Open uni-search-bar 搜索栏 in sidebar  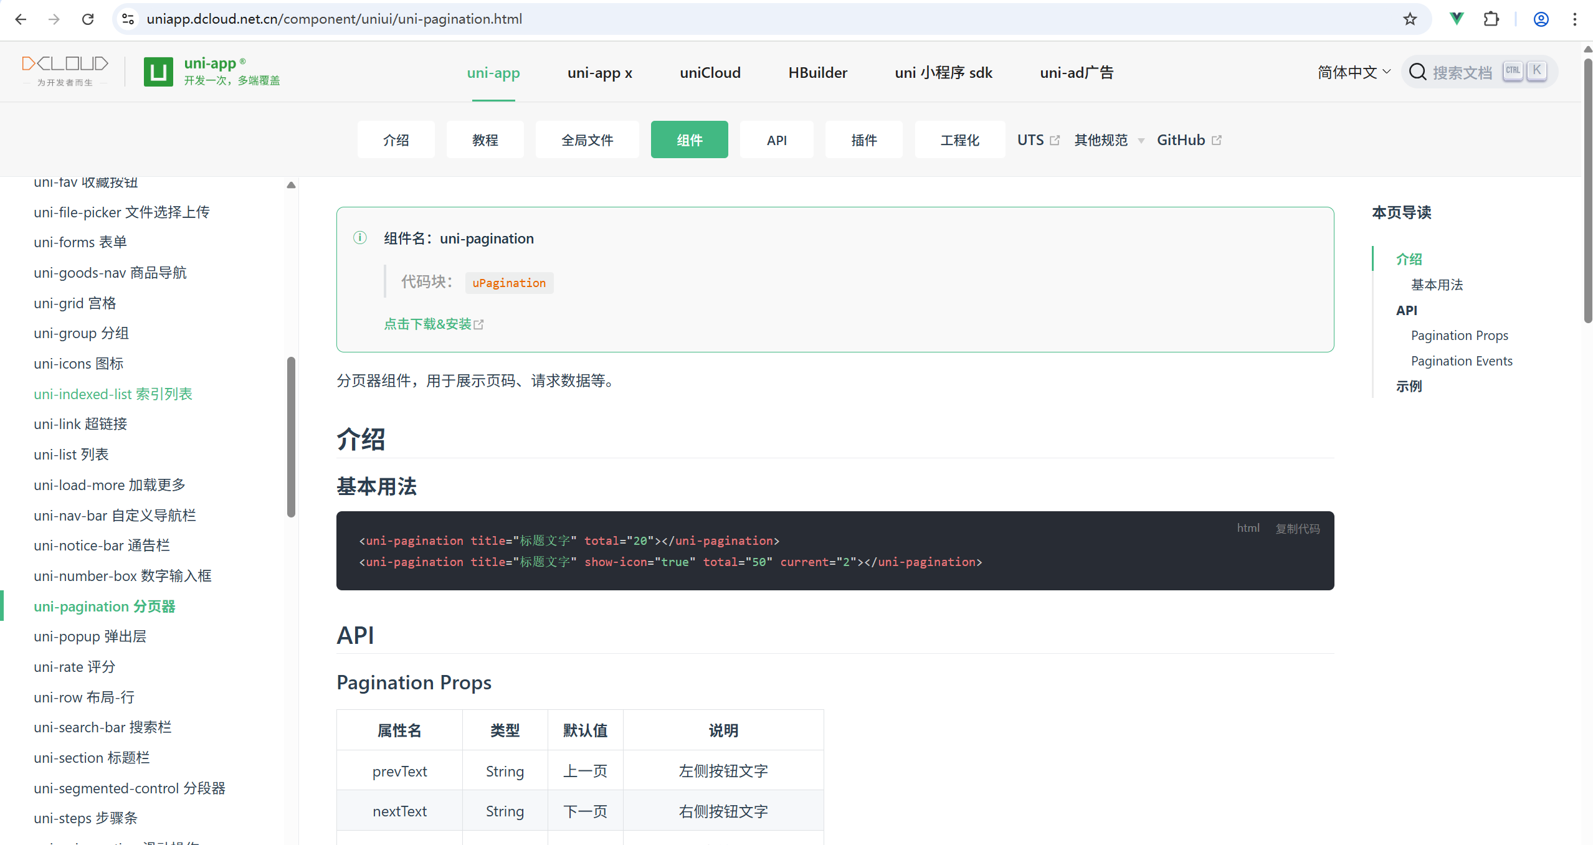tap(103, 727)
